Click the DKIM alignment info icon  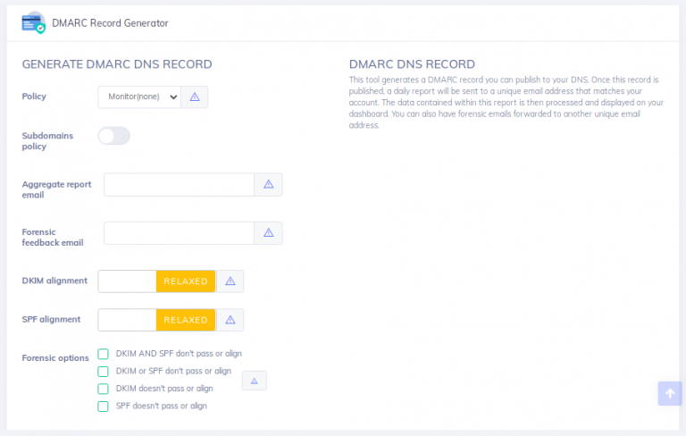(x=230, y=281)
